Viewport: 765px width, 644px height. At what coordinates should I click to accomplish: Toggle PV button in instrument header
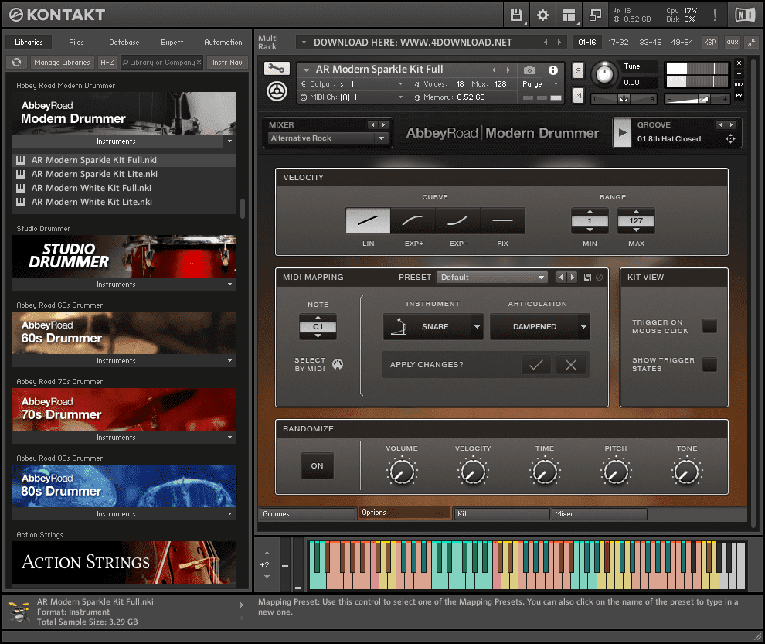(x=739, y=96)
